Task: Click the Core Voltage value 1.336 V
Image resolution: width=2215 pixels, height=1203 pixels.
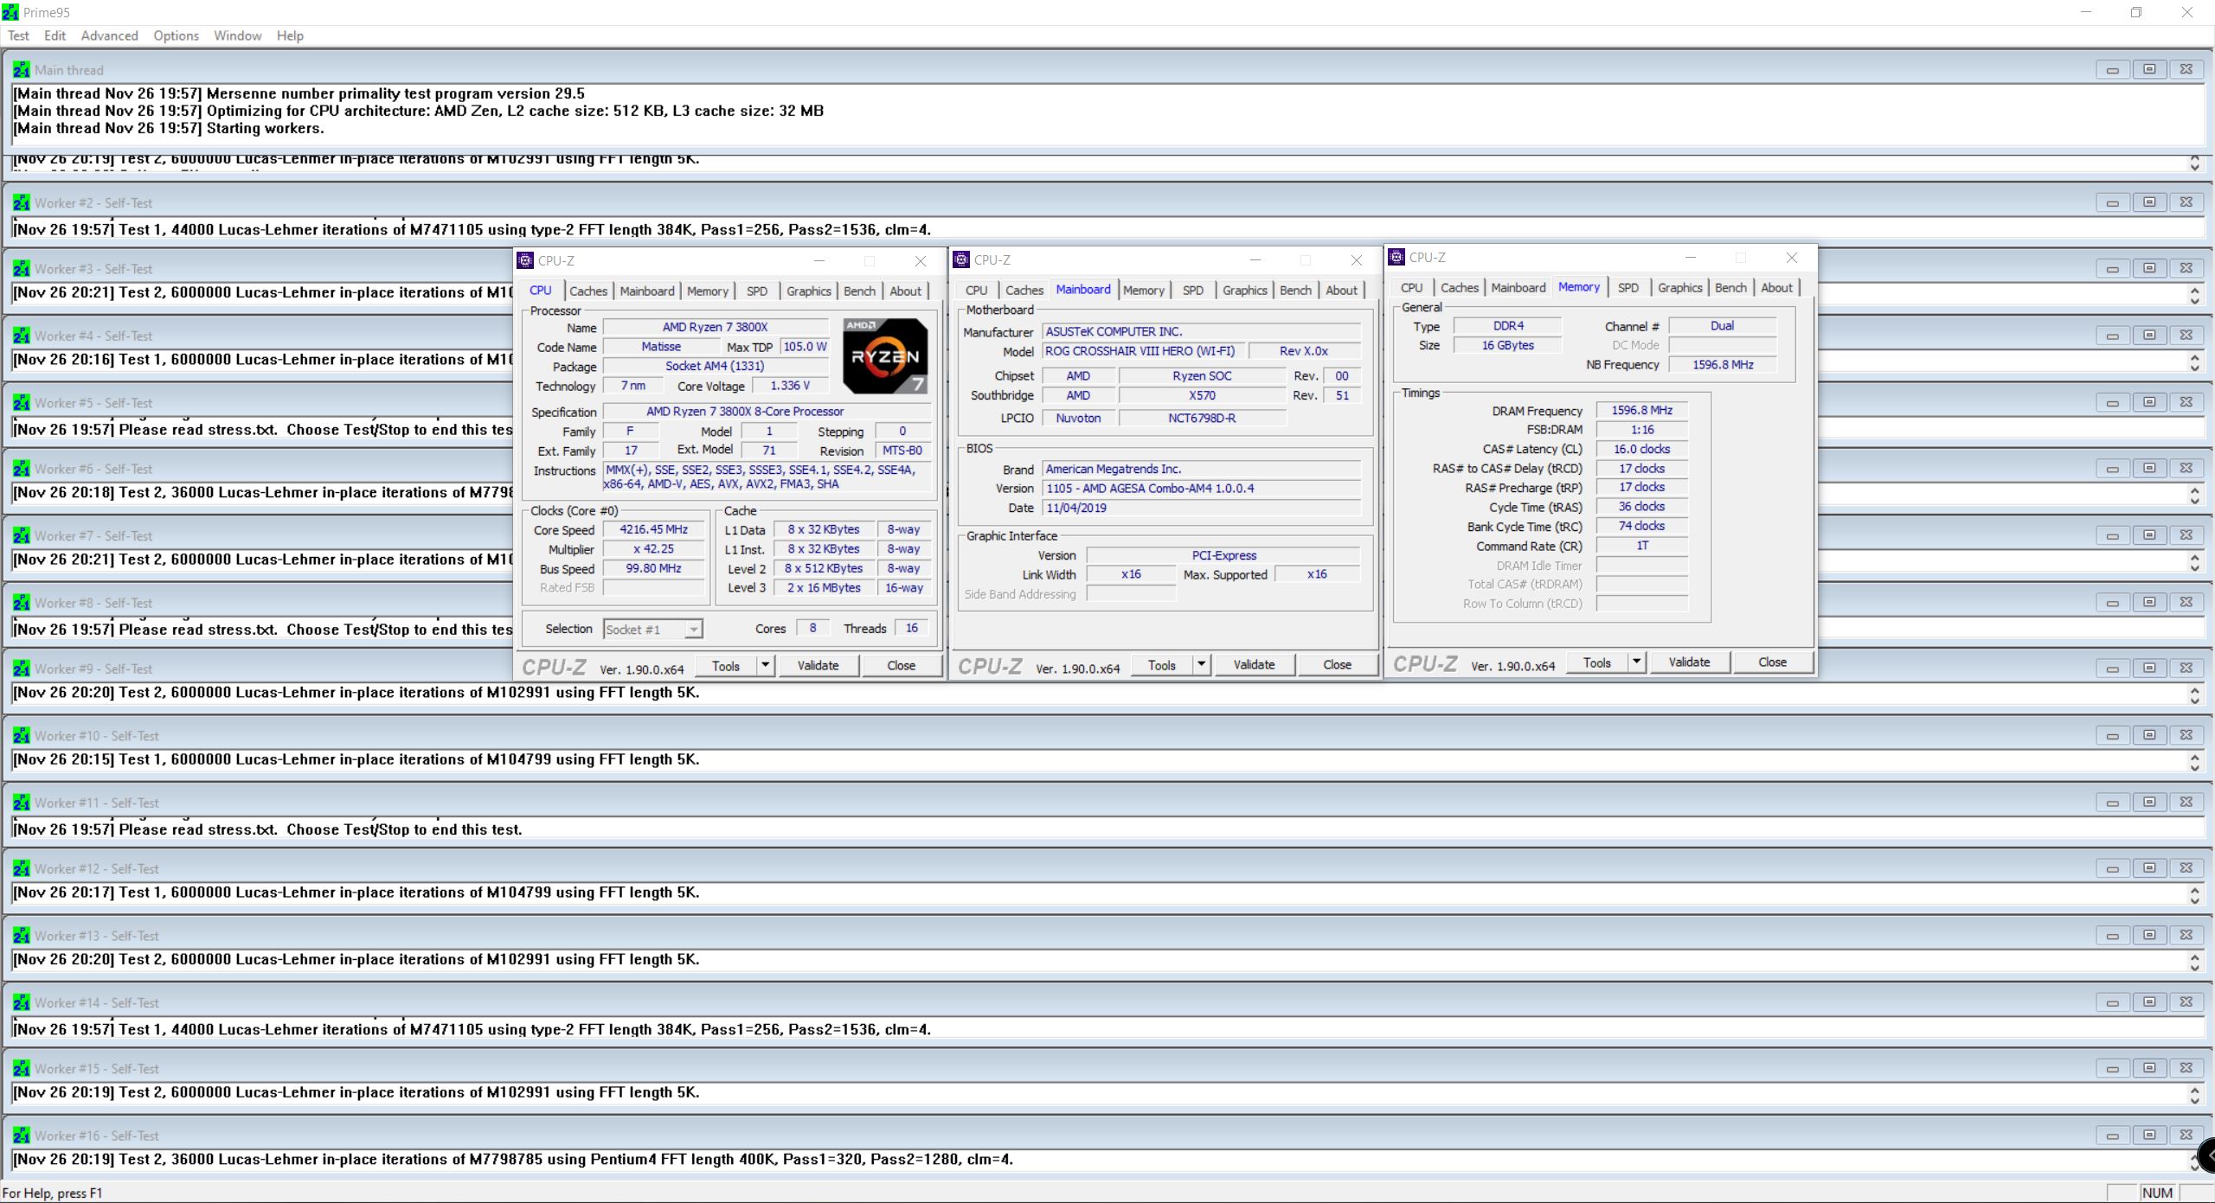Action: point(790,385)
